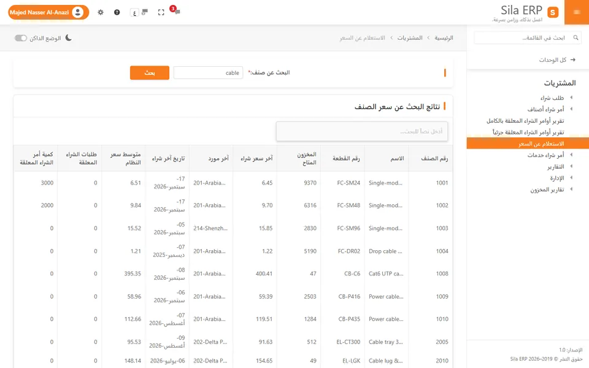Select part number EL-CT300

(x=348, y=342)
